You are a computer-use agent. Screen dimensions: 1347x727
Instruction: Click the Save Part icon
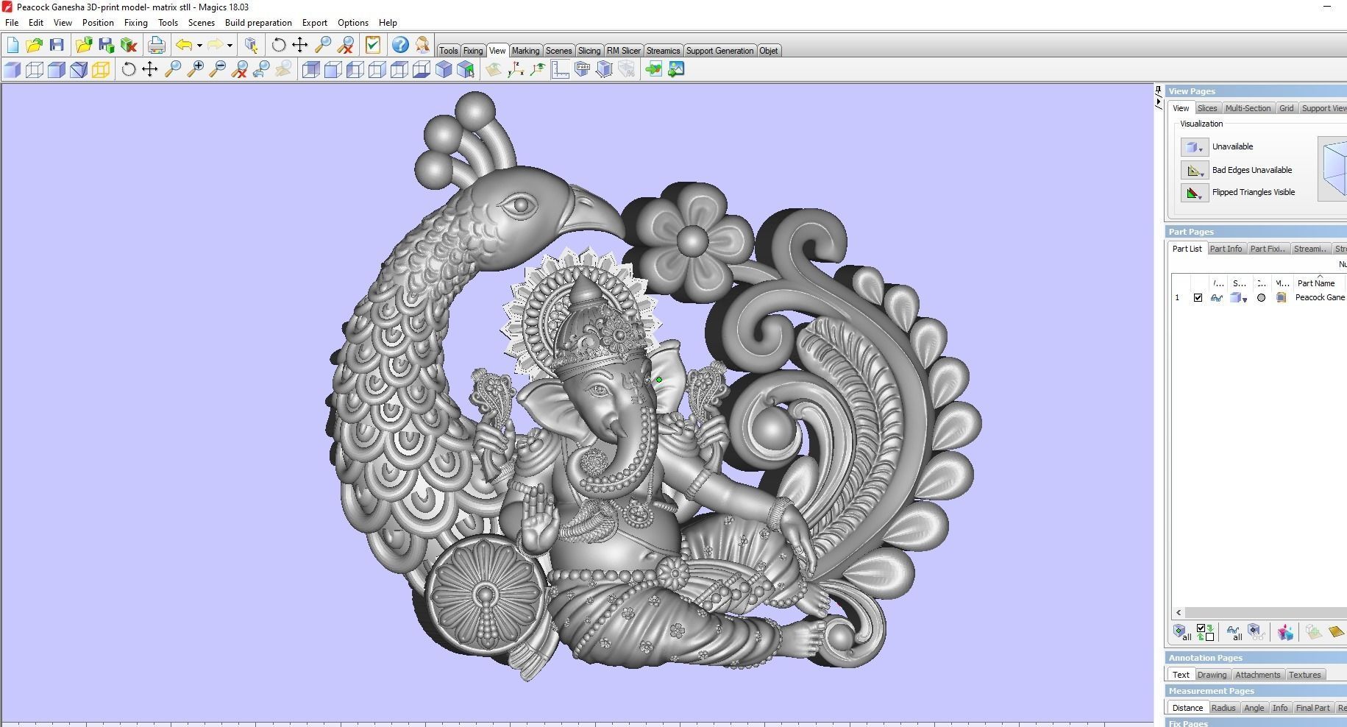(x=106, y=45)
